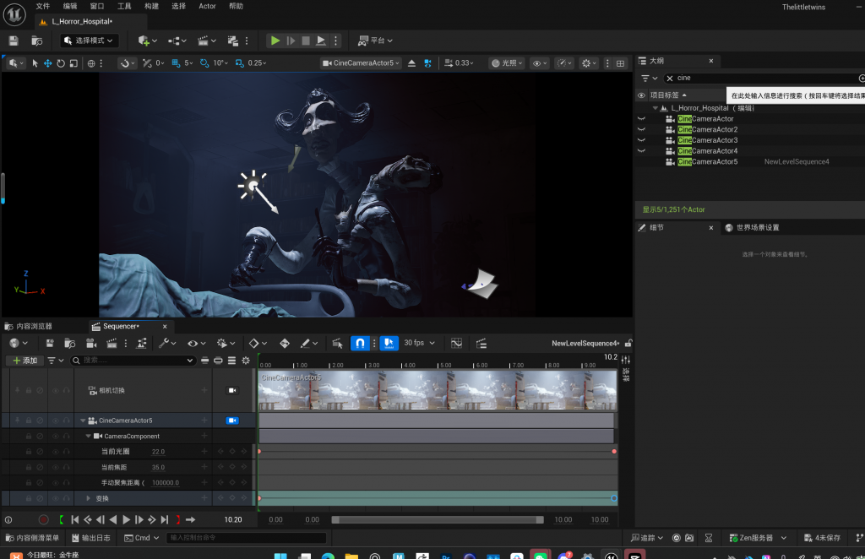Open the selection mode (选择模式) dropdown
Screen dimensions: 865x559
(x=89, y=41)
